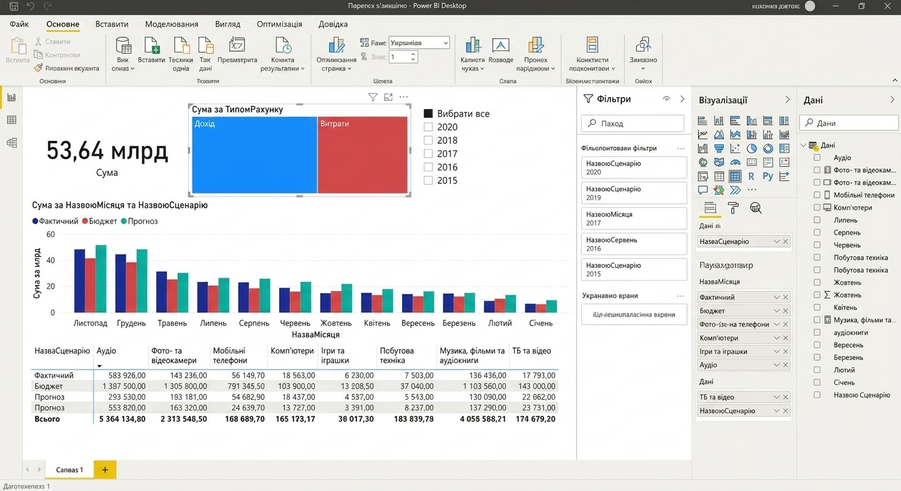Remove Бюджет field with its X
Image resolution: width=901 pixels, height=491 pixels.
tap(785, 311)
